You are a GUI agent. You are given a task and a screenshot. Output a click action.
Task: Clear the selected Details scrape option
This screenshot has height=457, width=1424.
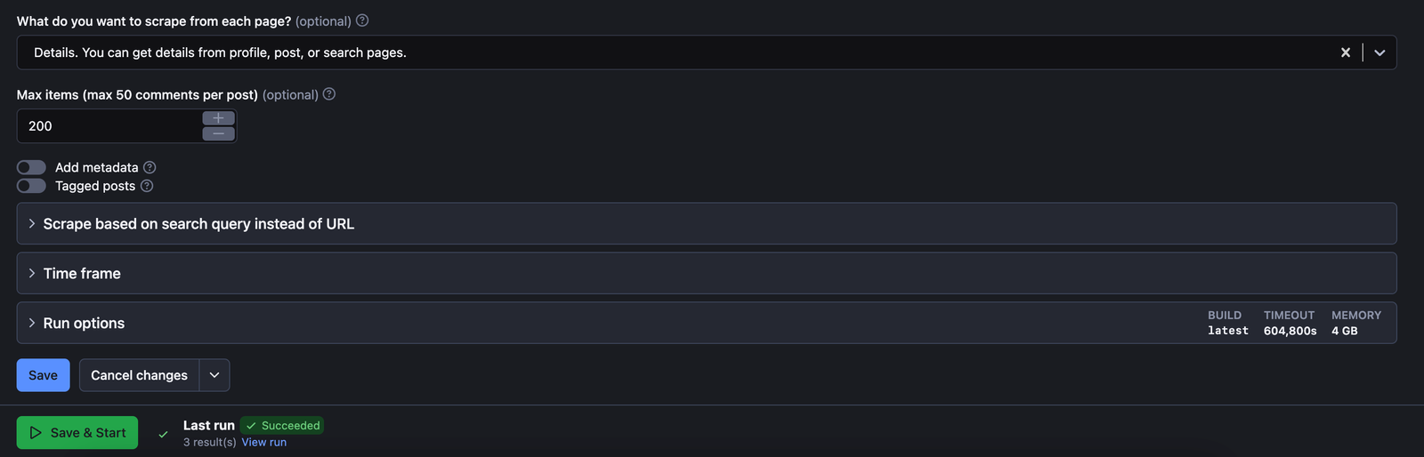tap(1346, 52)
